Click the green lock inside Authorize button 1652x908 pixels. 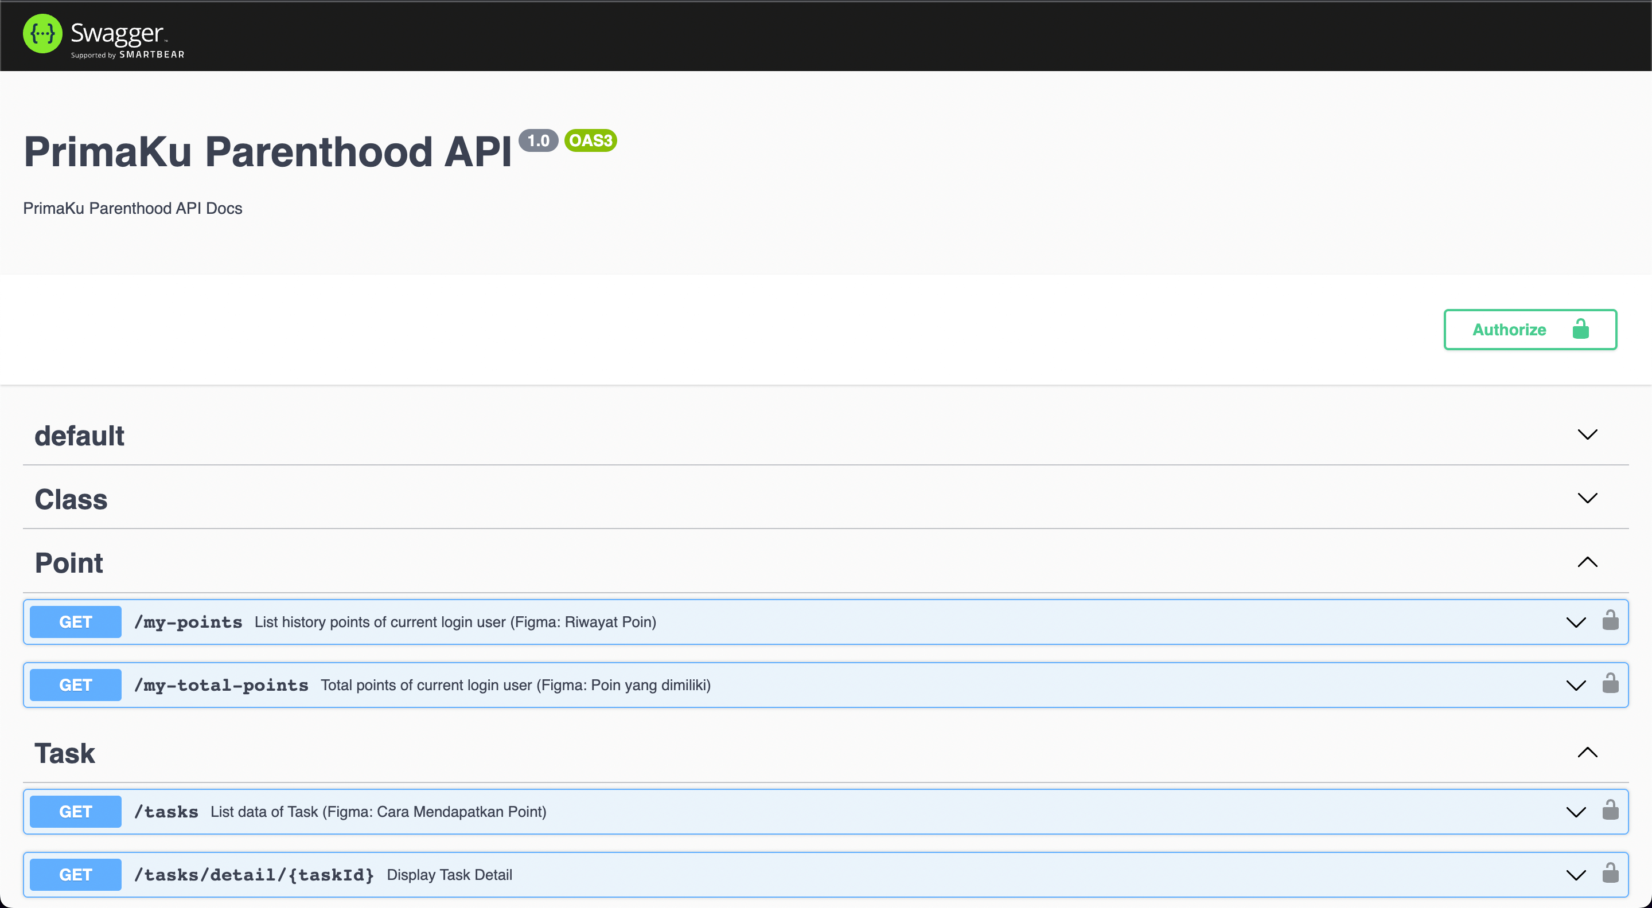pyautogui.click(x=1581, y=330)
